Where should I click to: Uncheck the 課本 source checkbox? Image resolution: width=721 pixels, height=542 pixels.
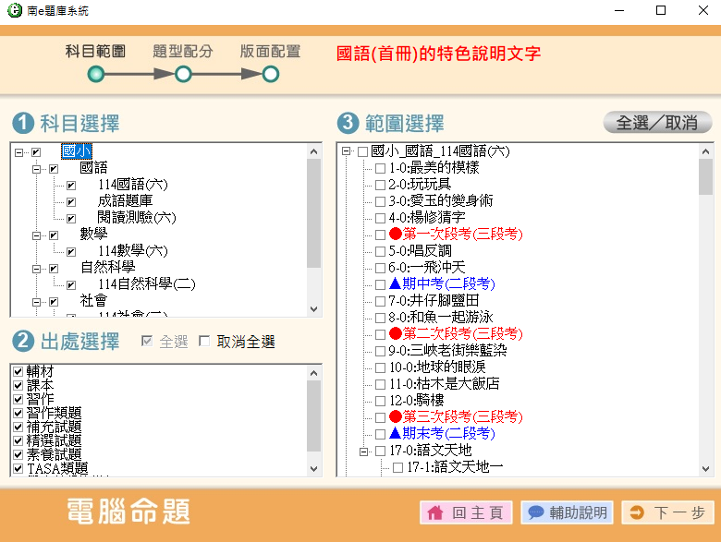18,386
